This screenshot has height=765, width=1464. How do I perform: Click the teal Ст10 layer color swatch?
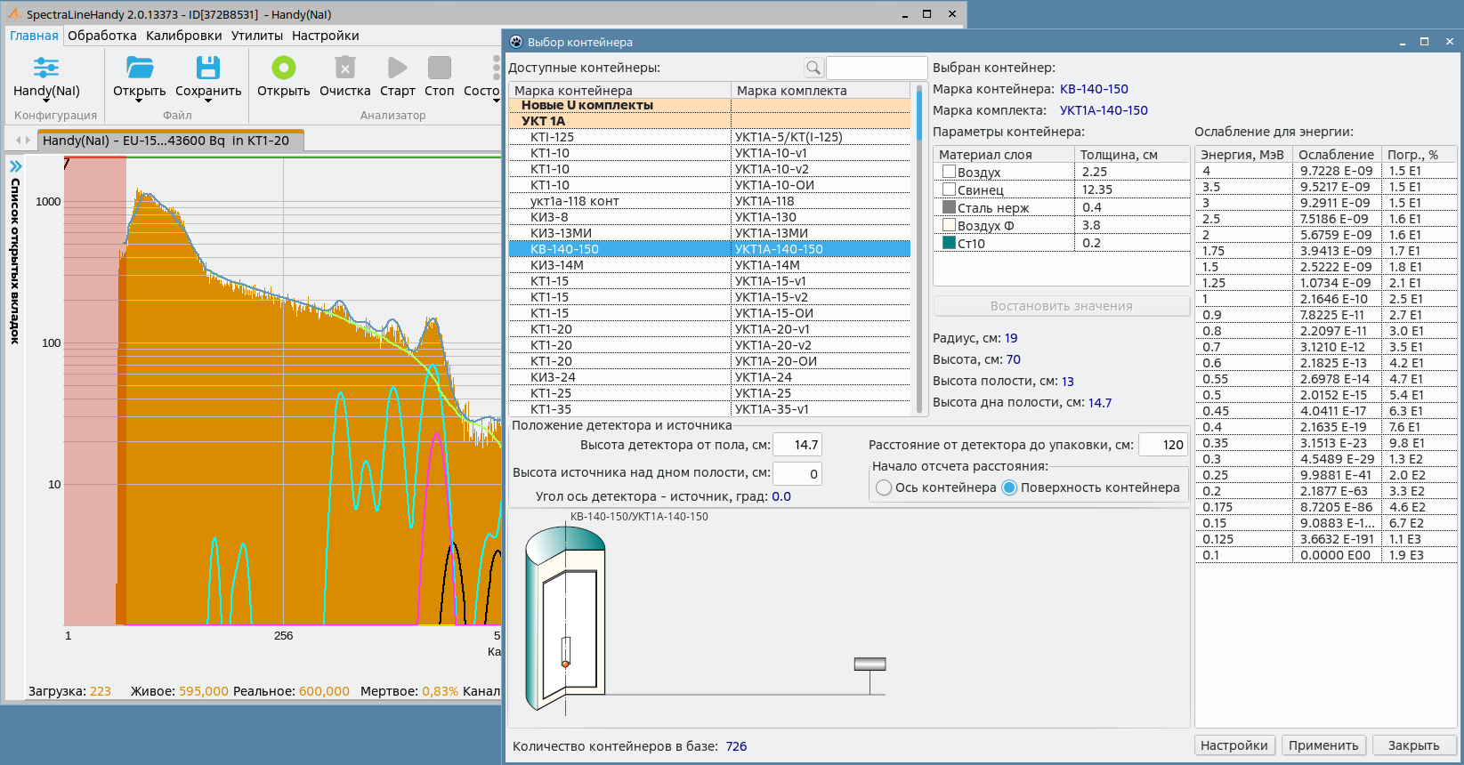[949, 243]
